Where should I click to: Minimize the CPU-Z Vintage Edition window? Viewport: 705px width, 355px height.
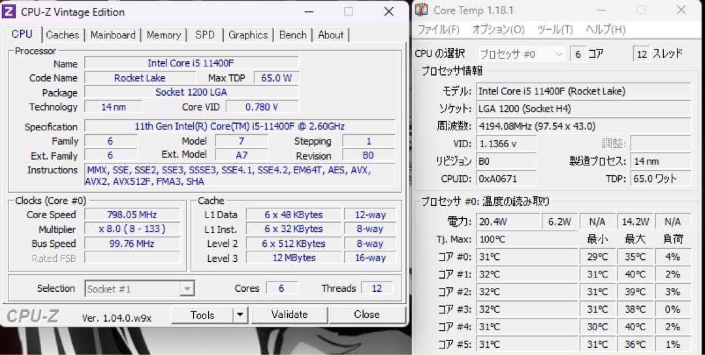pyautogui.click(x=309, y=12)
